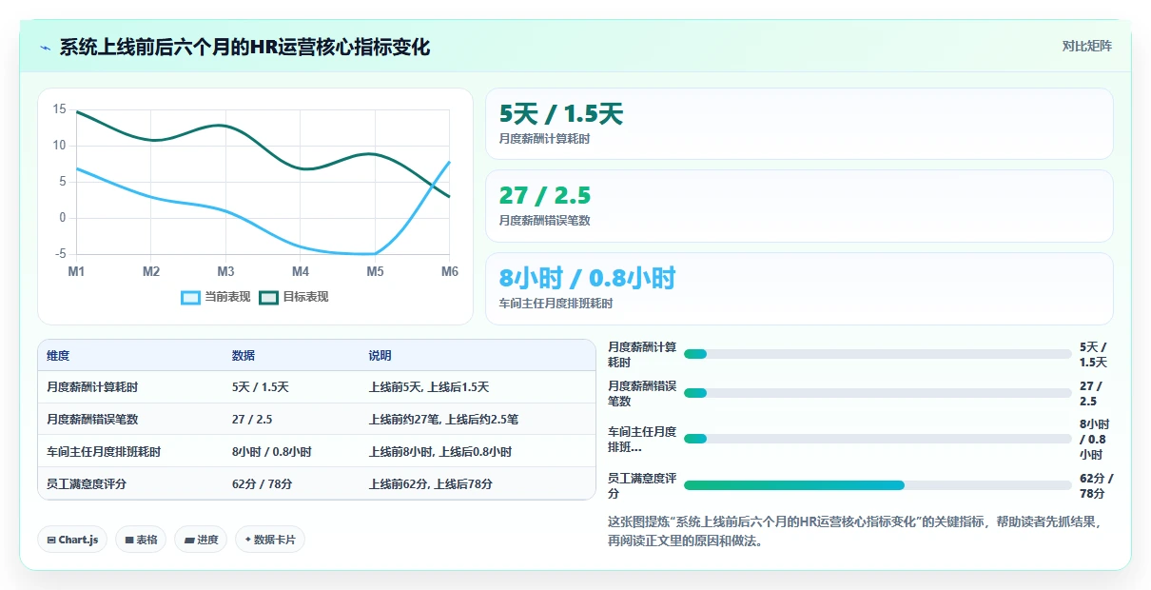Click the small icon inside the 进度 chip
This screenshot has width=1151, height=590.
[189, 541]
